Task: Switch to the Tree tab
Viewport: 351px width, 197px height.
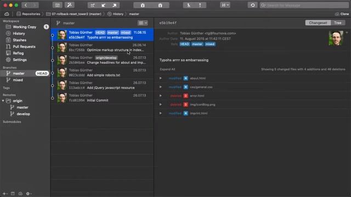Action: tap(338, 23)
